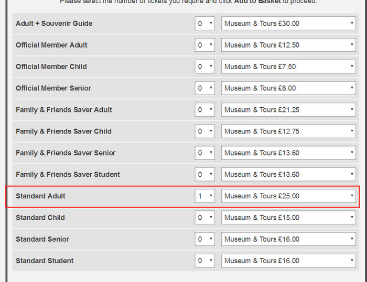Open price dropdown for Adult + Souvenir Guide
This screenshot has height=282, width=367.
pyautogui.click(x=288, y=24)
